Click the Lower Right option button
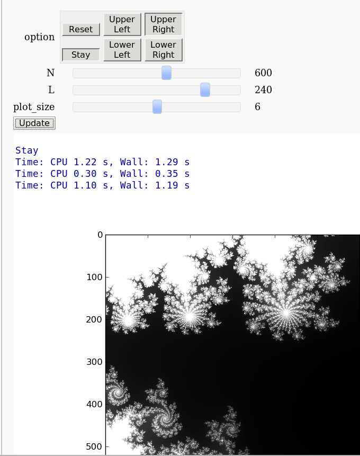The height and width of the screenshot is (456, 360). click(164, 50)
